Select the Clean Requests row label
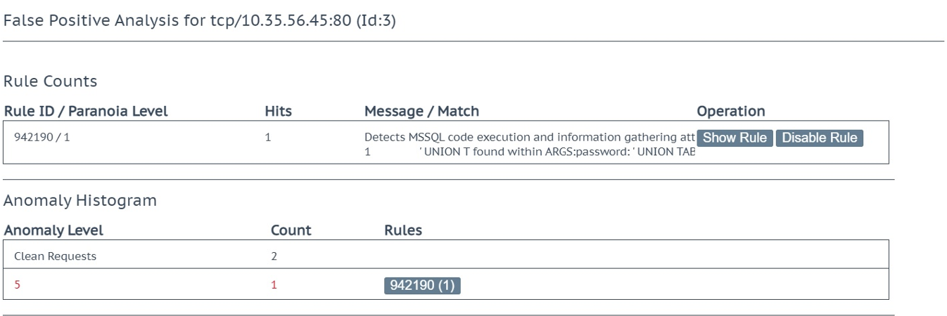 55,256
